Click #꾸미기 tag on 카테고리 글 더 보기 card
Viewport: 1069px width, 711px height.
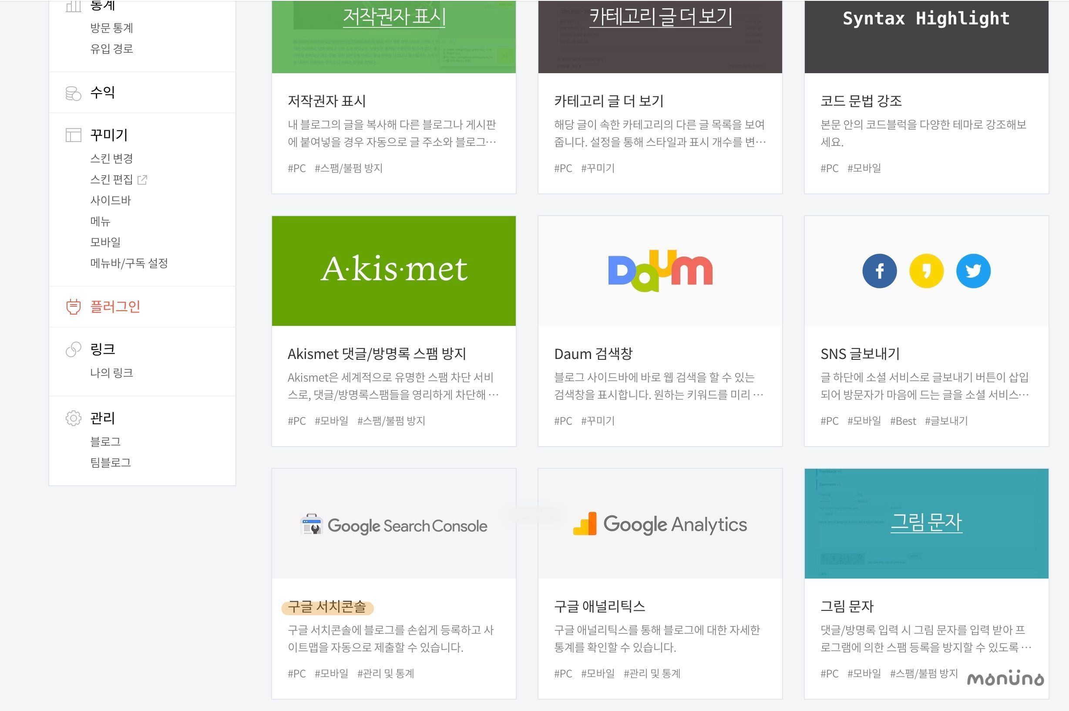coord(598,169)
